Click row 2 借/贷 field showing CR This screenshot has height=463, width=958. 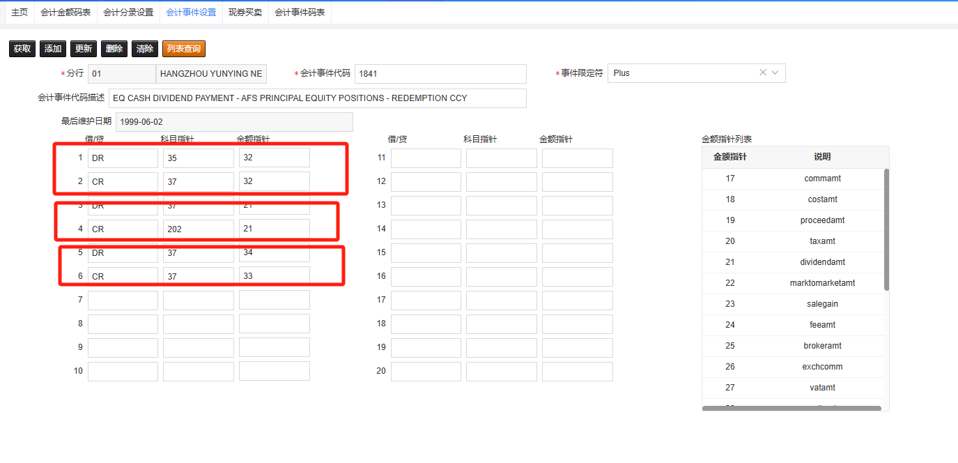tap(123, 181)
